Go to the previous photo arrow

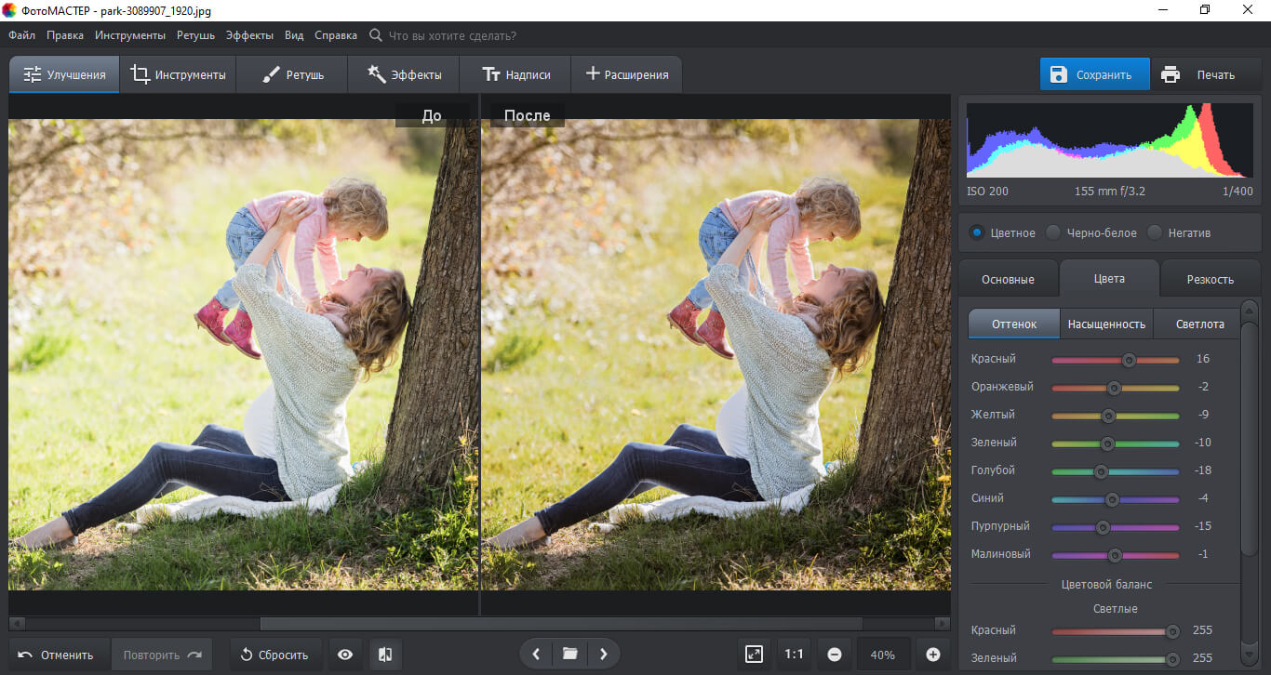(536, 655)
